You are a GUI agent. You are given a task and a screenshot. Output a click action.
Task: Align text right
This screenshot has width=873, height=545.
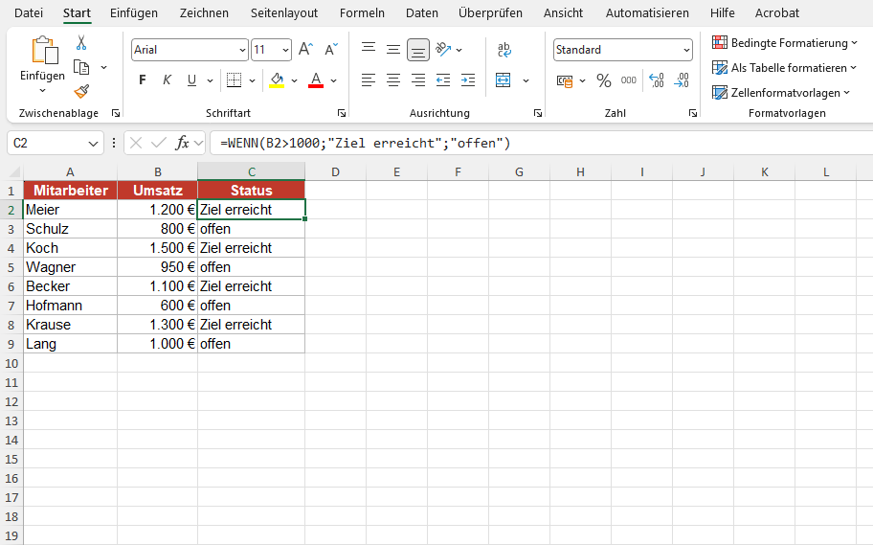418,80
